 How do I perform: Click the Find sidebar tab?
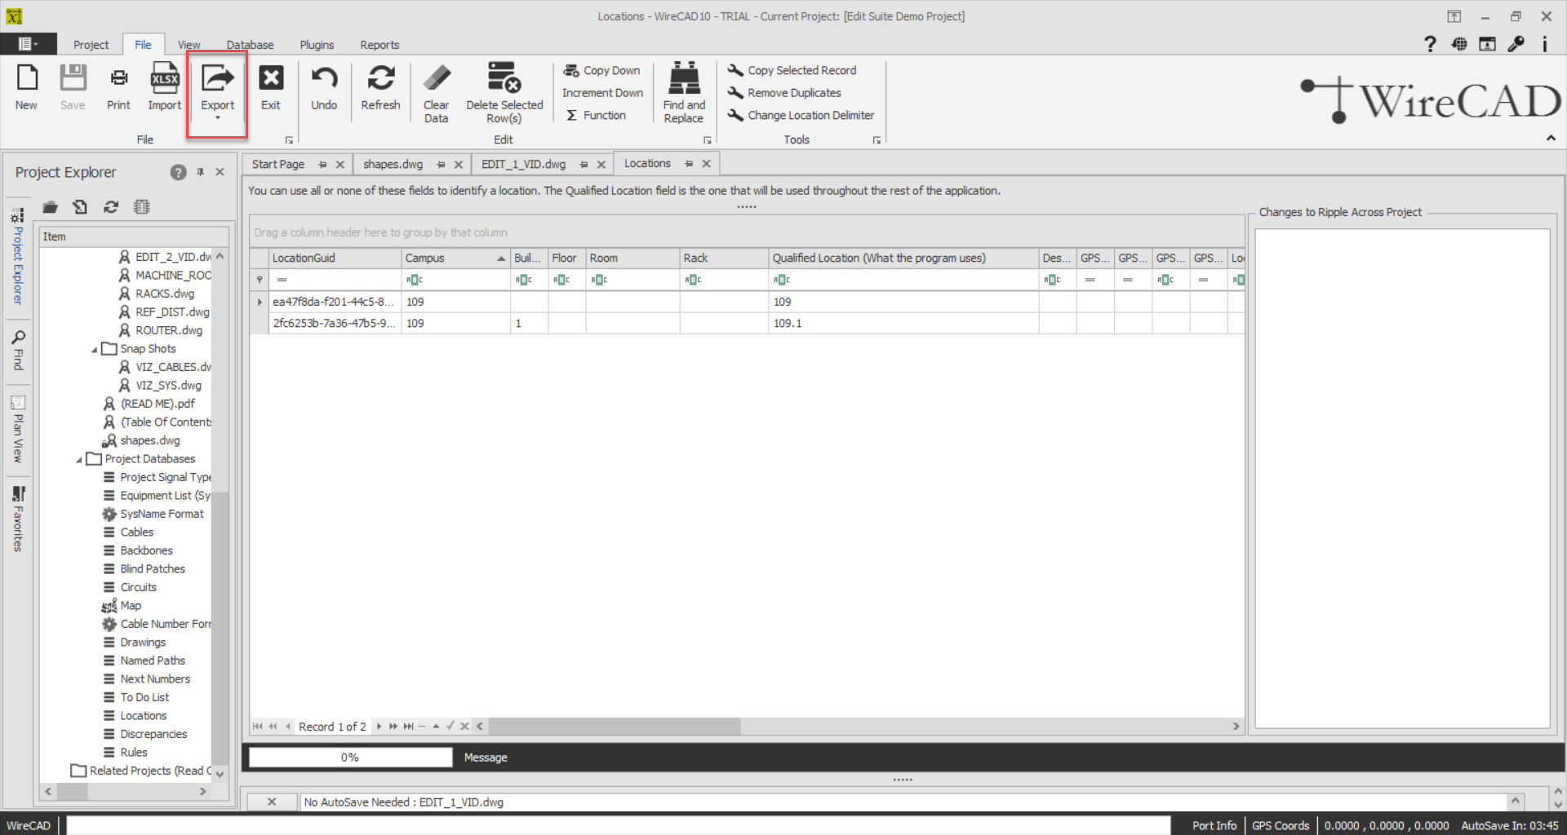(18, 350)
